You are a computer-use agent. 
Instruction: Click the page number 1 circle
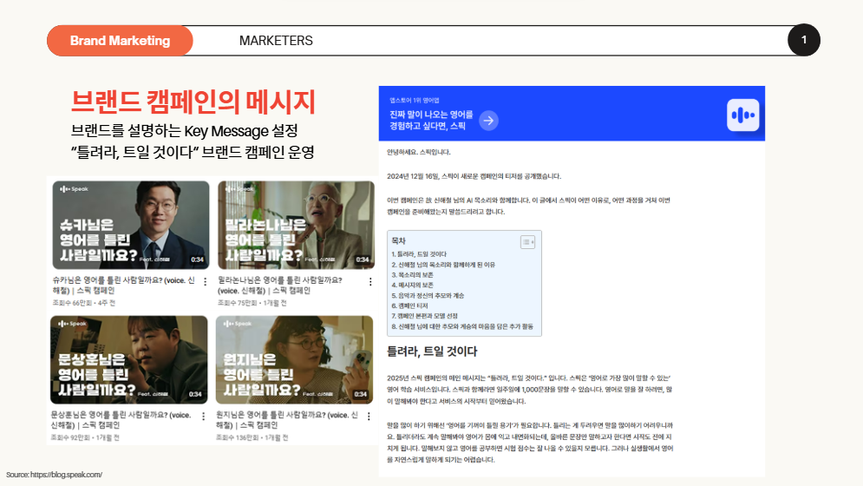point(803,40)
